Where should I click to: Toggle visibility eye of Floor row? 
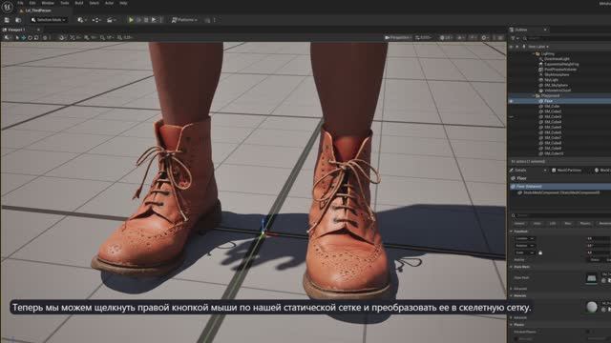511,101
